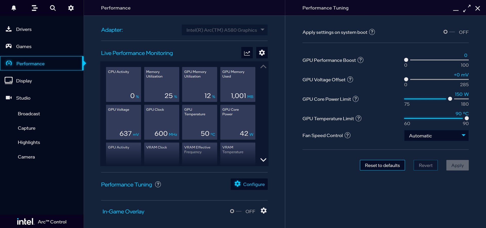This screenshot has width=486, height=228.
Task: Click the Reset to defaults button
Action: coord(382,165)
